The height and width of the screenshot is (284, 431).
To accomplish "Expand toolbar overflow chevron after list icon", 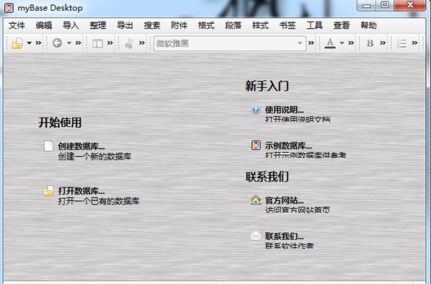I will coord(415,43).
